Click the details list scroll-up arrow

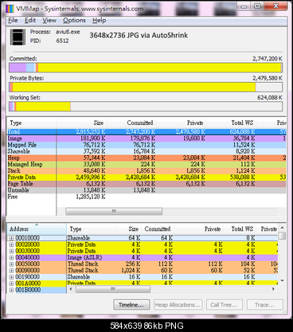(283, 228)
